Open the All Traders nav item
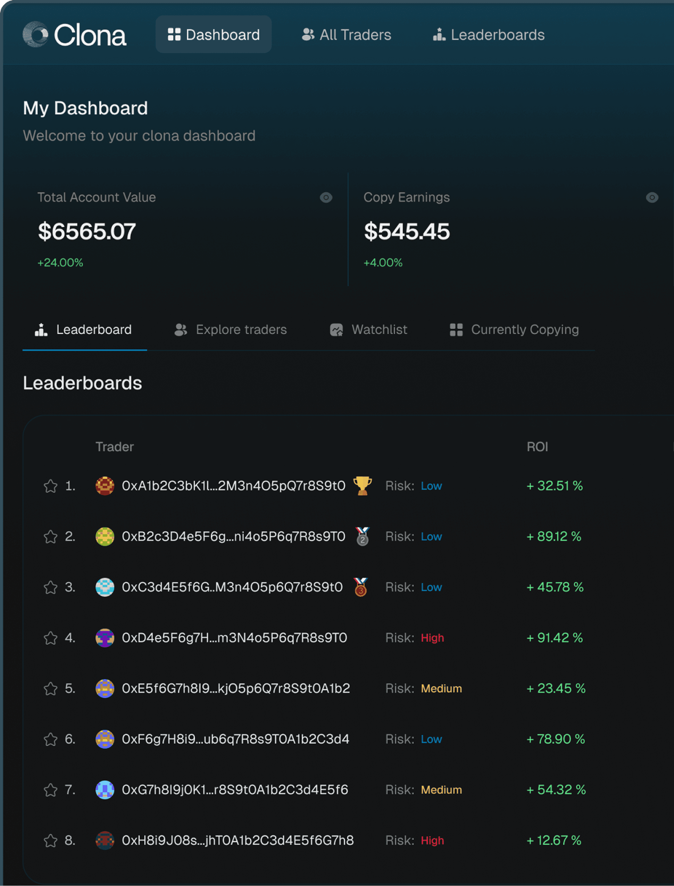674x886 pixels. (346, 35)
